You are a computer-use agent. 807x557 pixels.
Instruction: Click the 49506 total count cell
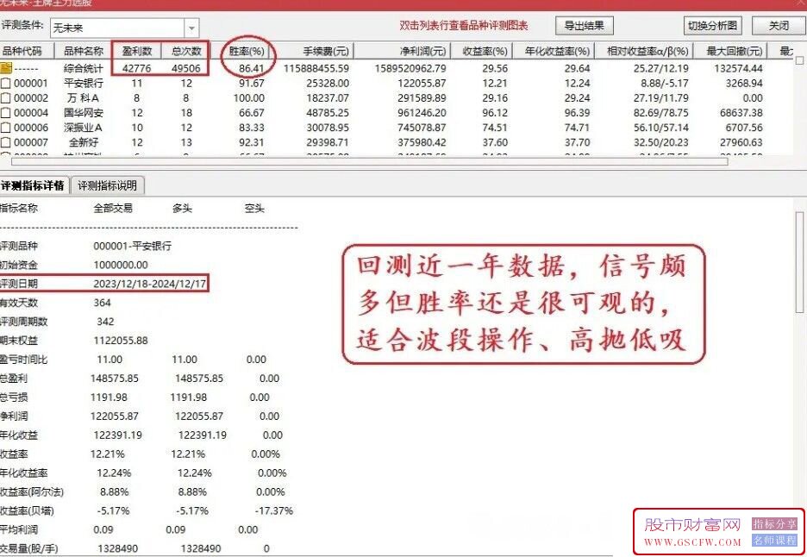(185, 68)
